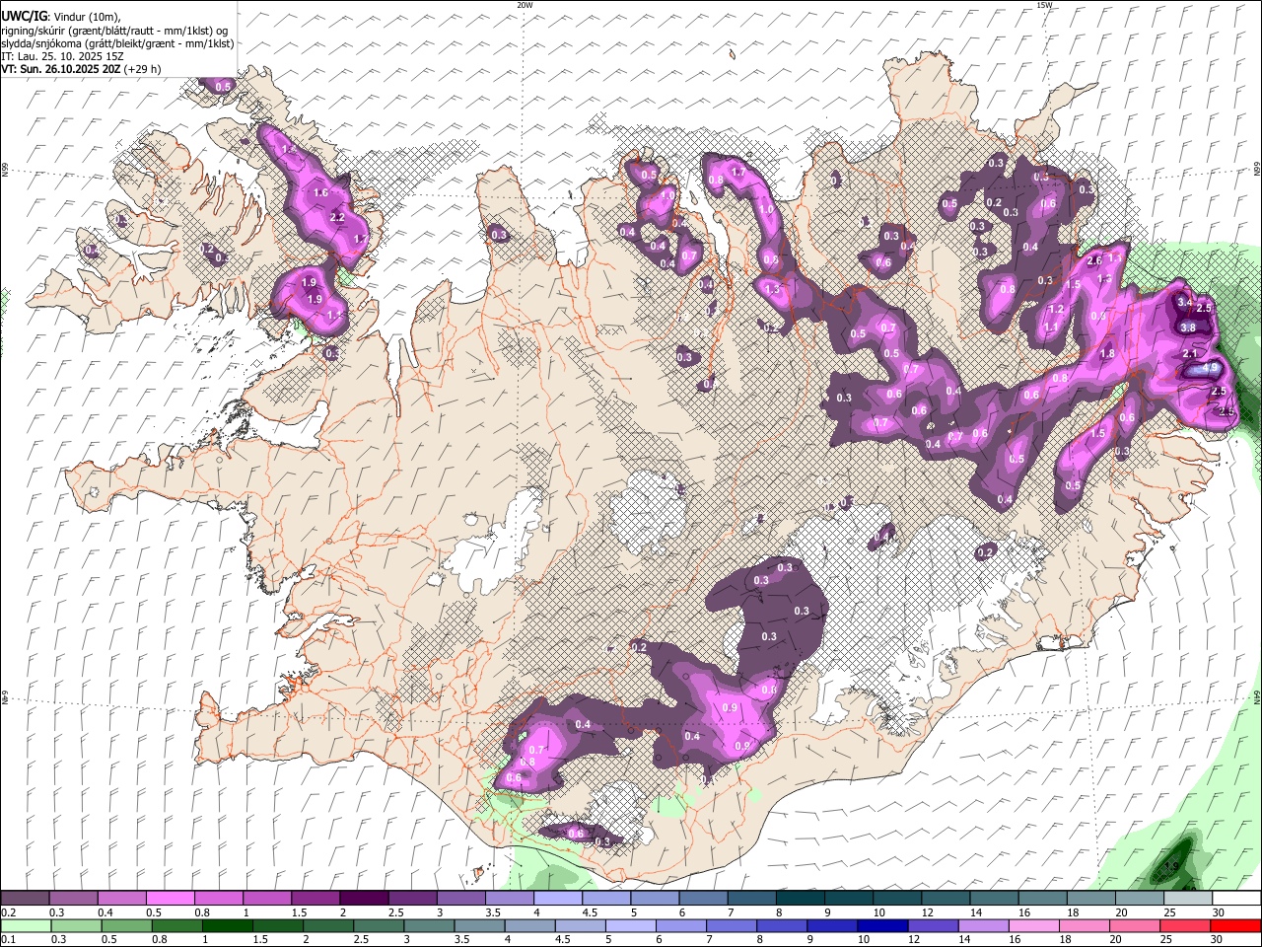The height and width of the screenshot is (947, 1262).
Task: Select the dark grey-purple 0.2 snow legend swatch
Action: click(x=25, y=899)
